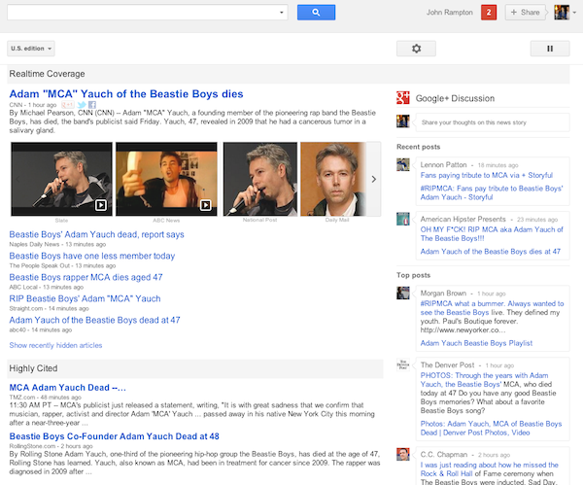This screenshot has width=583, height=485.
Task: Open the National Post image thumbnail
Action: [x=259, y=179]
